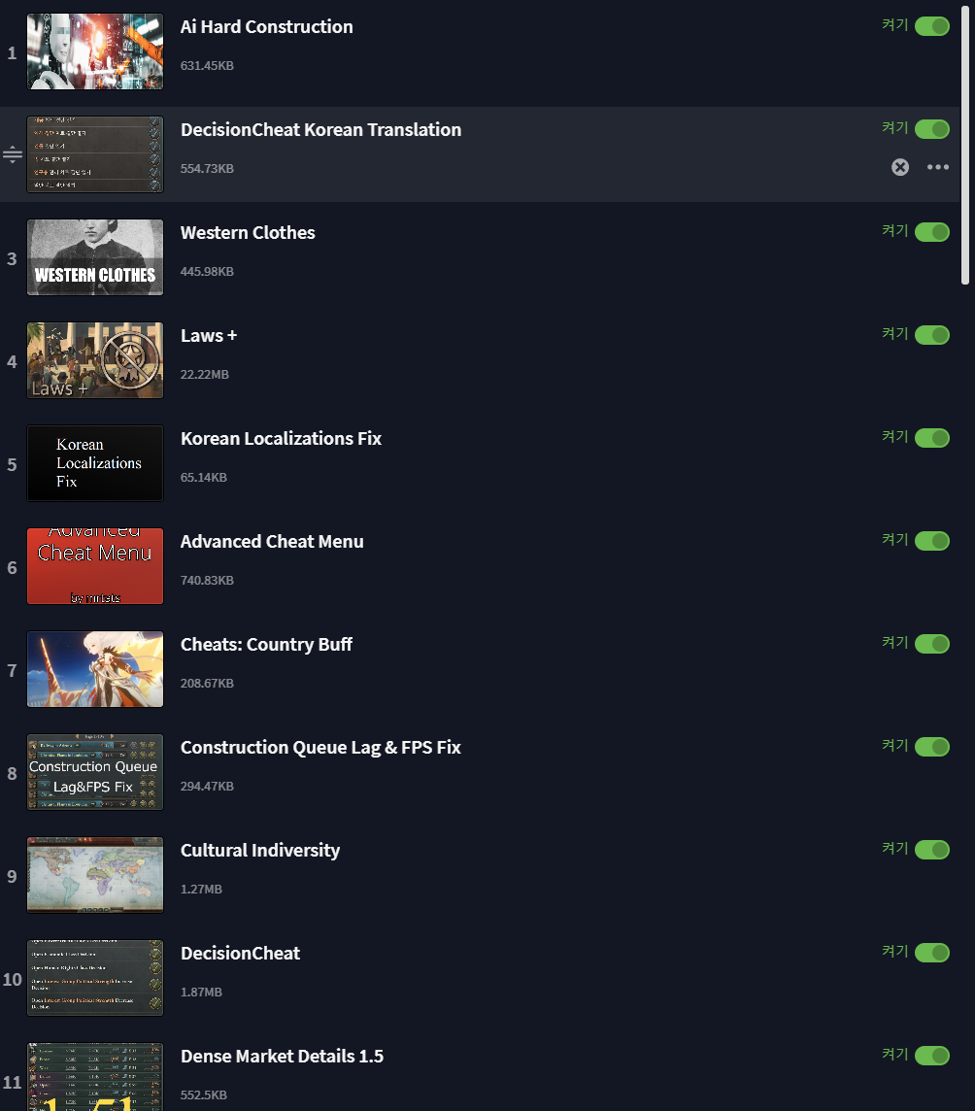975x1111 pixels.
Task: Click the 1.27MB size of Cultural Indiversity
Action: click(201, 889)
